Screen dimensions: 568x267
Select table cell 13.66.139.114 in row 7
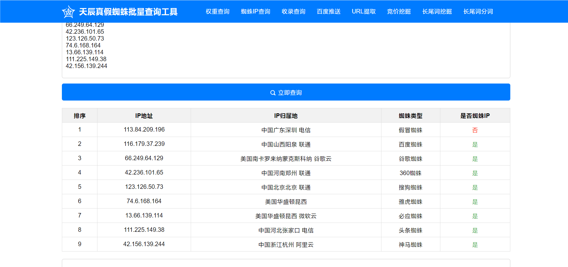144,216
